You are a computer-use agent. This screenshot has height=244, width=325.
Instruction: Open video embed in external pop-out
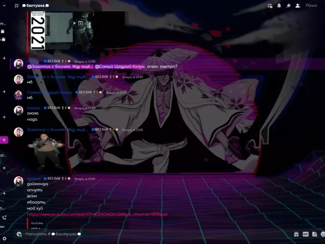(x=80, y=23)
